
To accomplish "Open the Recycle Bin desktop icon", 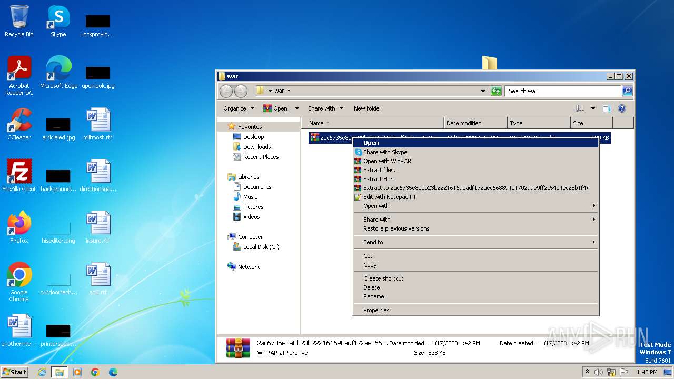I will [x=19, y=21].
